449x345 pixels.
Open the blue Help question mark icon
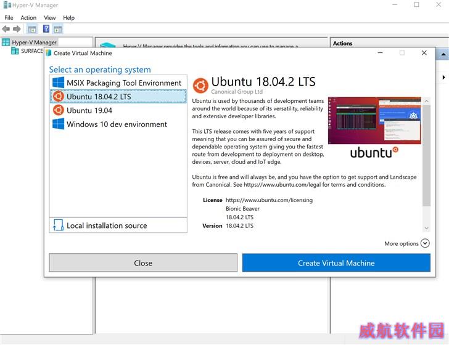(46, 28)
